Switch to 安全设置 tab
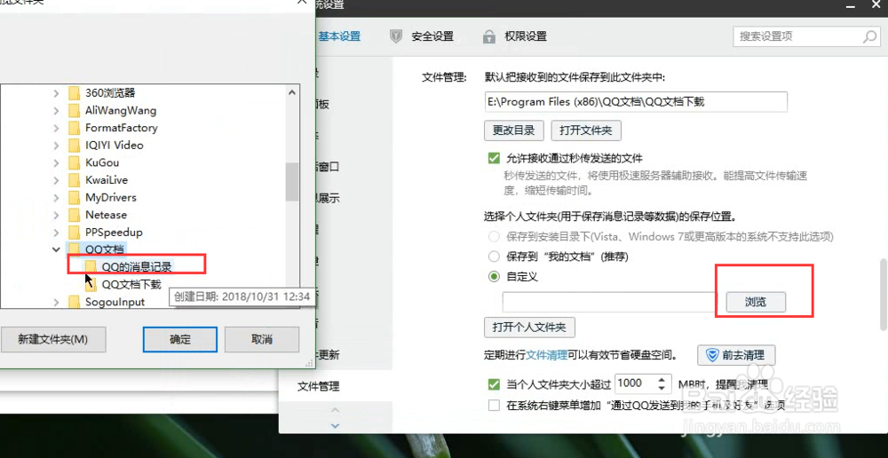Image resolution: width=888 pixels, height=458 pixels. pyautogui.click(x=432, y=36)
